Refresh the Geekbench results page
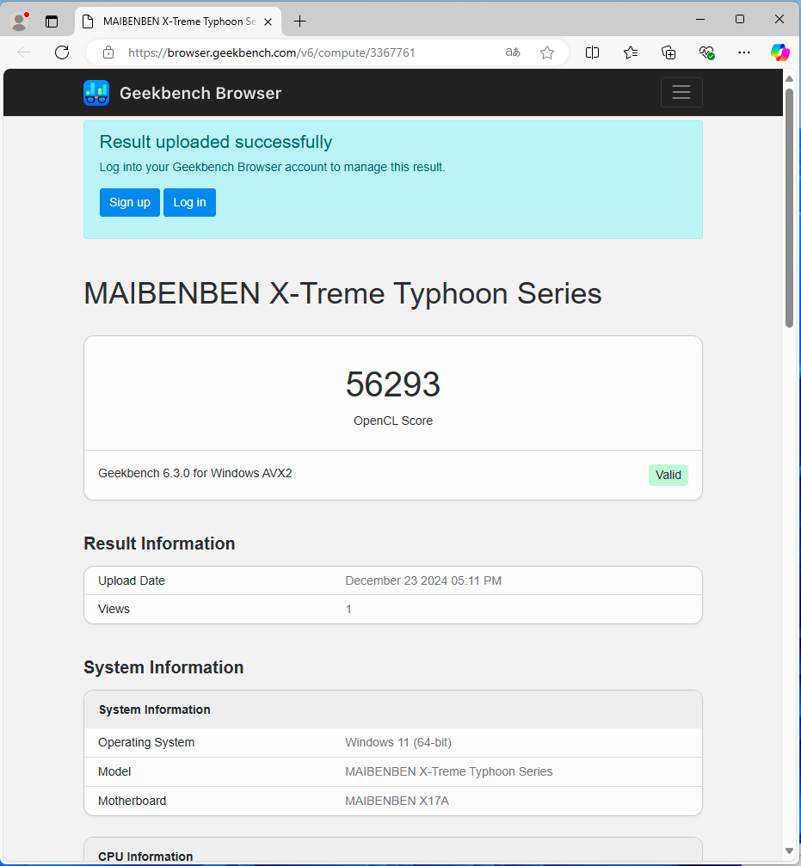This screenshot has width=801, height=866. tap(62, 52)
